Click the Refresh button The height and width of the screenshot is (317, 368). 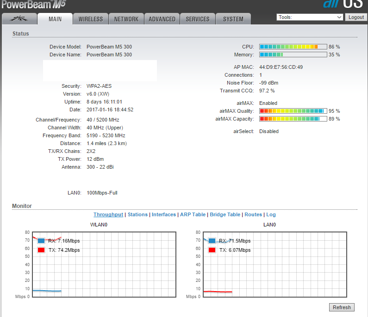[342, 307]
